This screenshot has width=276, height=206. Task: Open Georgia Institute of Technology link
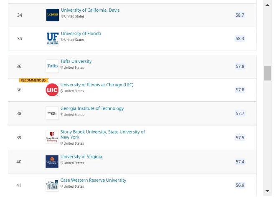coord(92,108)
